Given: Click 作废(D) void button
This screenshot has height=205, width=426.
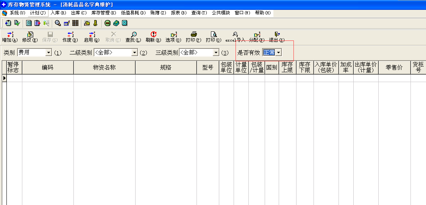Looking at the screenshot, I should pyautogui.click(x=70, y=37).
